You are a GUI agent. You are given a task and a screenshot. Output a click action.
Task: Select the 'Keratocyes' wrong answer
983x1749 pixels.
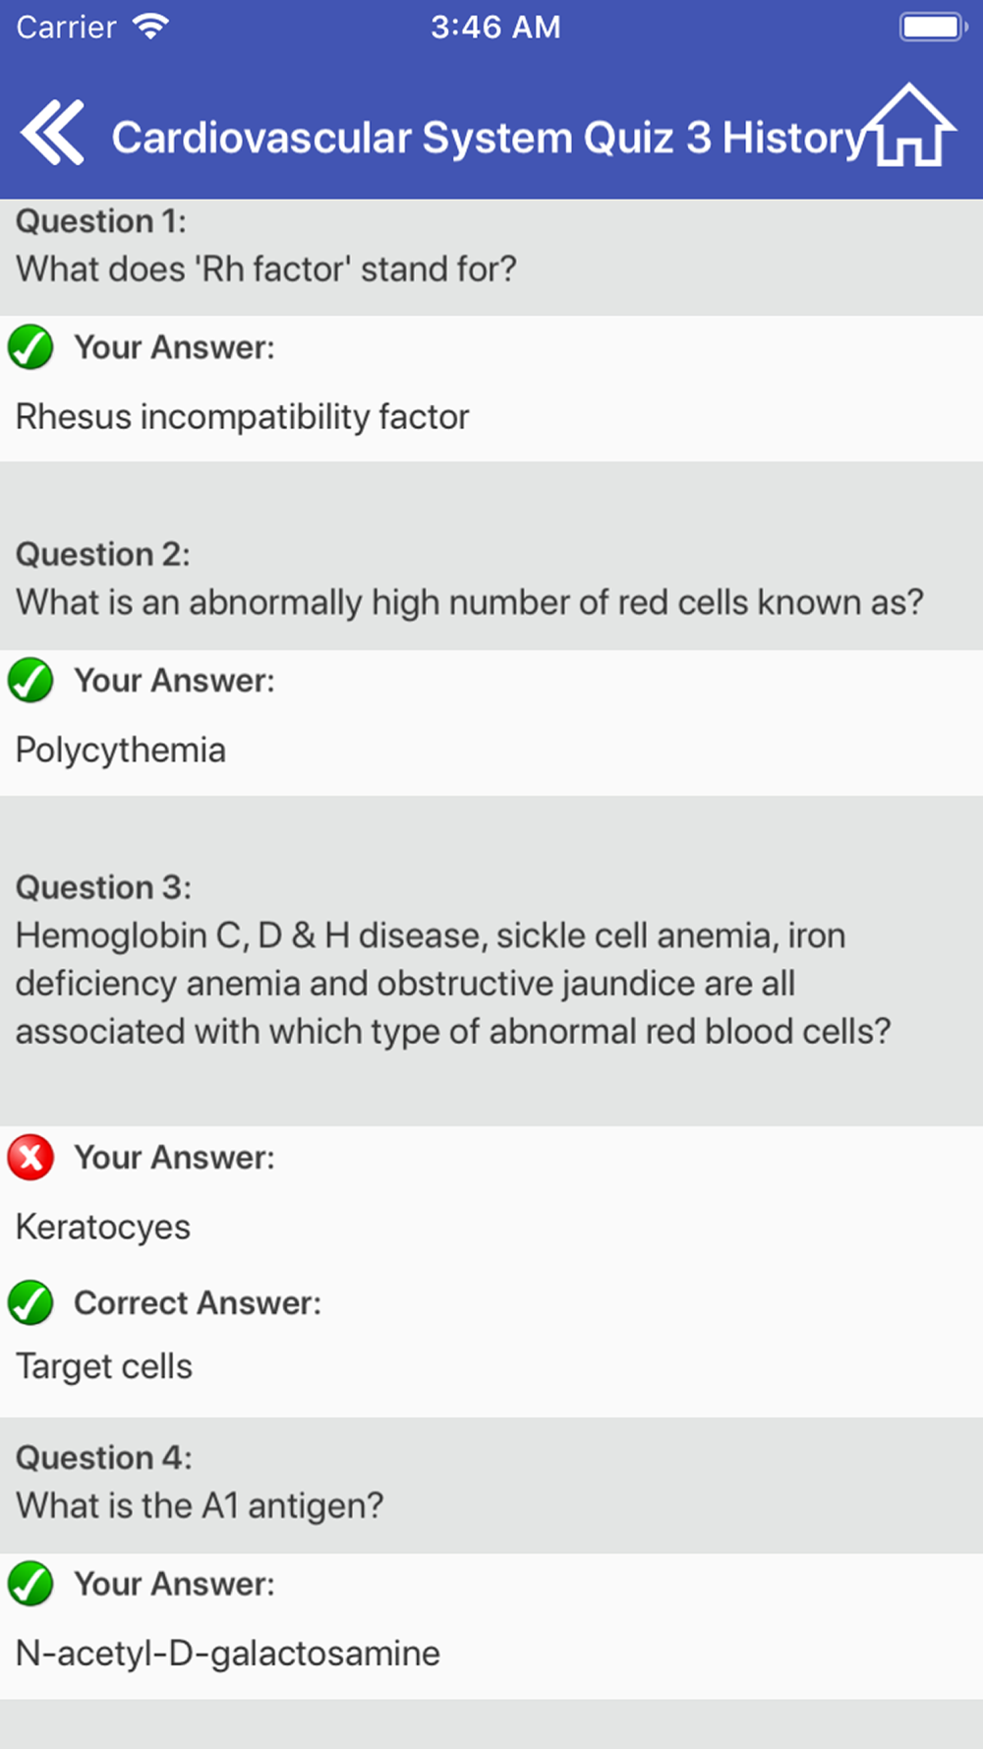tap(103, 1228)
